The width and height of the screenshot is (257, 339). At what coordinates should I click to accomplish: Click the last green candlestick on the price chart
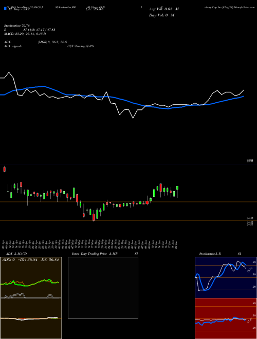click(x=177, y=187)
